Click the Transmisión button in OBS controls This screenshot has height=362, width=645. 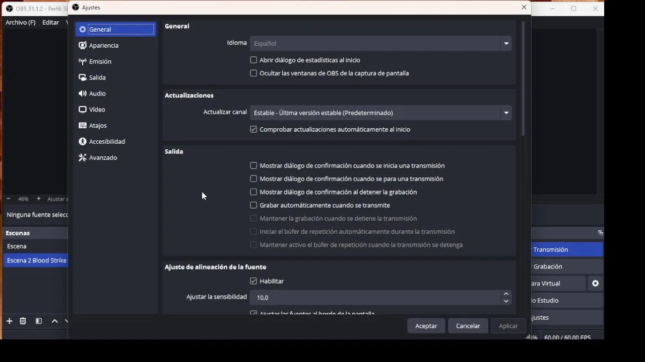(x=567, y=249)
